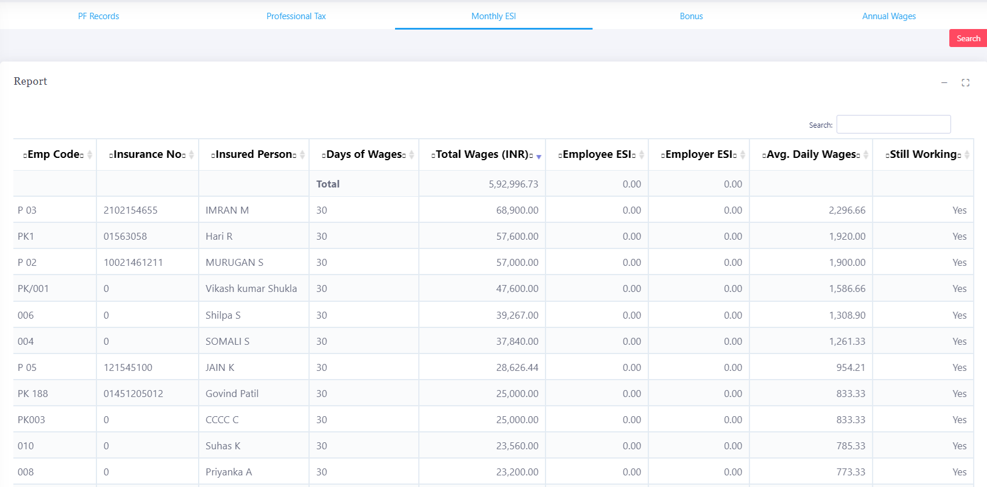Viewport: 987px width, 487px height.
Task: Go to Annual Wages tab
Action: pos(889,16)
